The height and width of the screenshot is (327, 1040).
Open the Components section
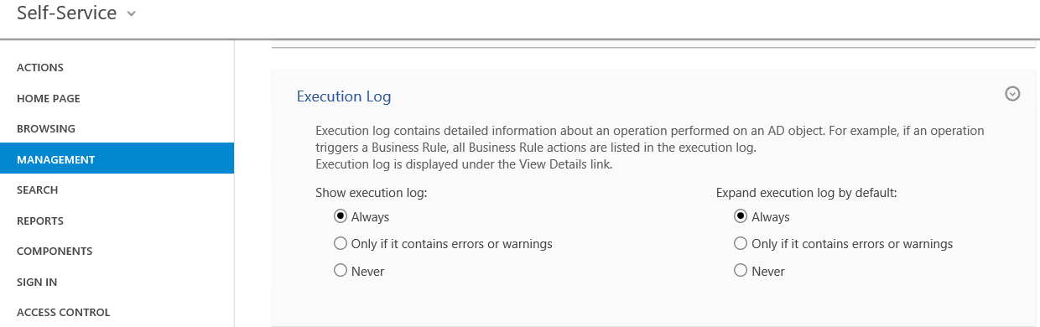(117, 251)
